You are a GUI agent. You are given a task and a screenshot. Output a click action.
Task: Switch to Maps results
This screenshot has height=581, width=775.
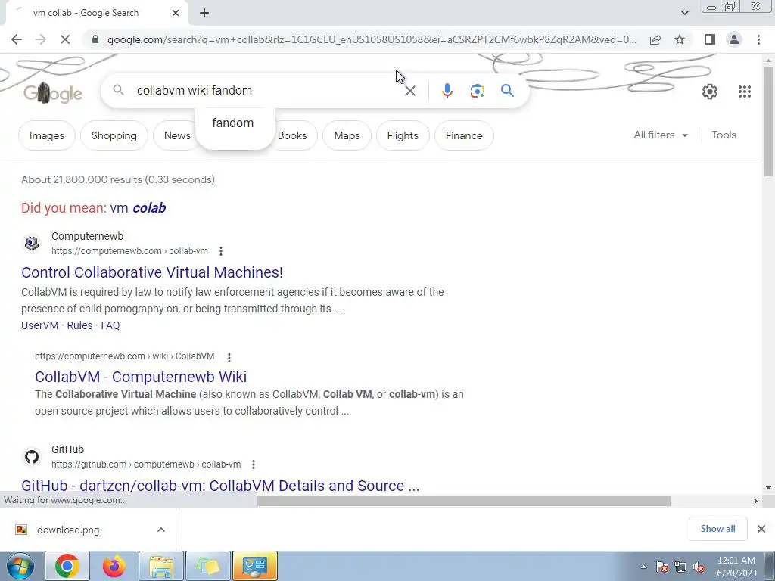347,135
